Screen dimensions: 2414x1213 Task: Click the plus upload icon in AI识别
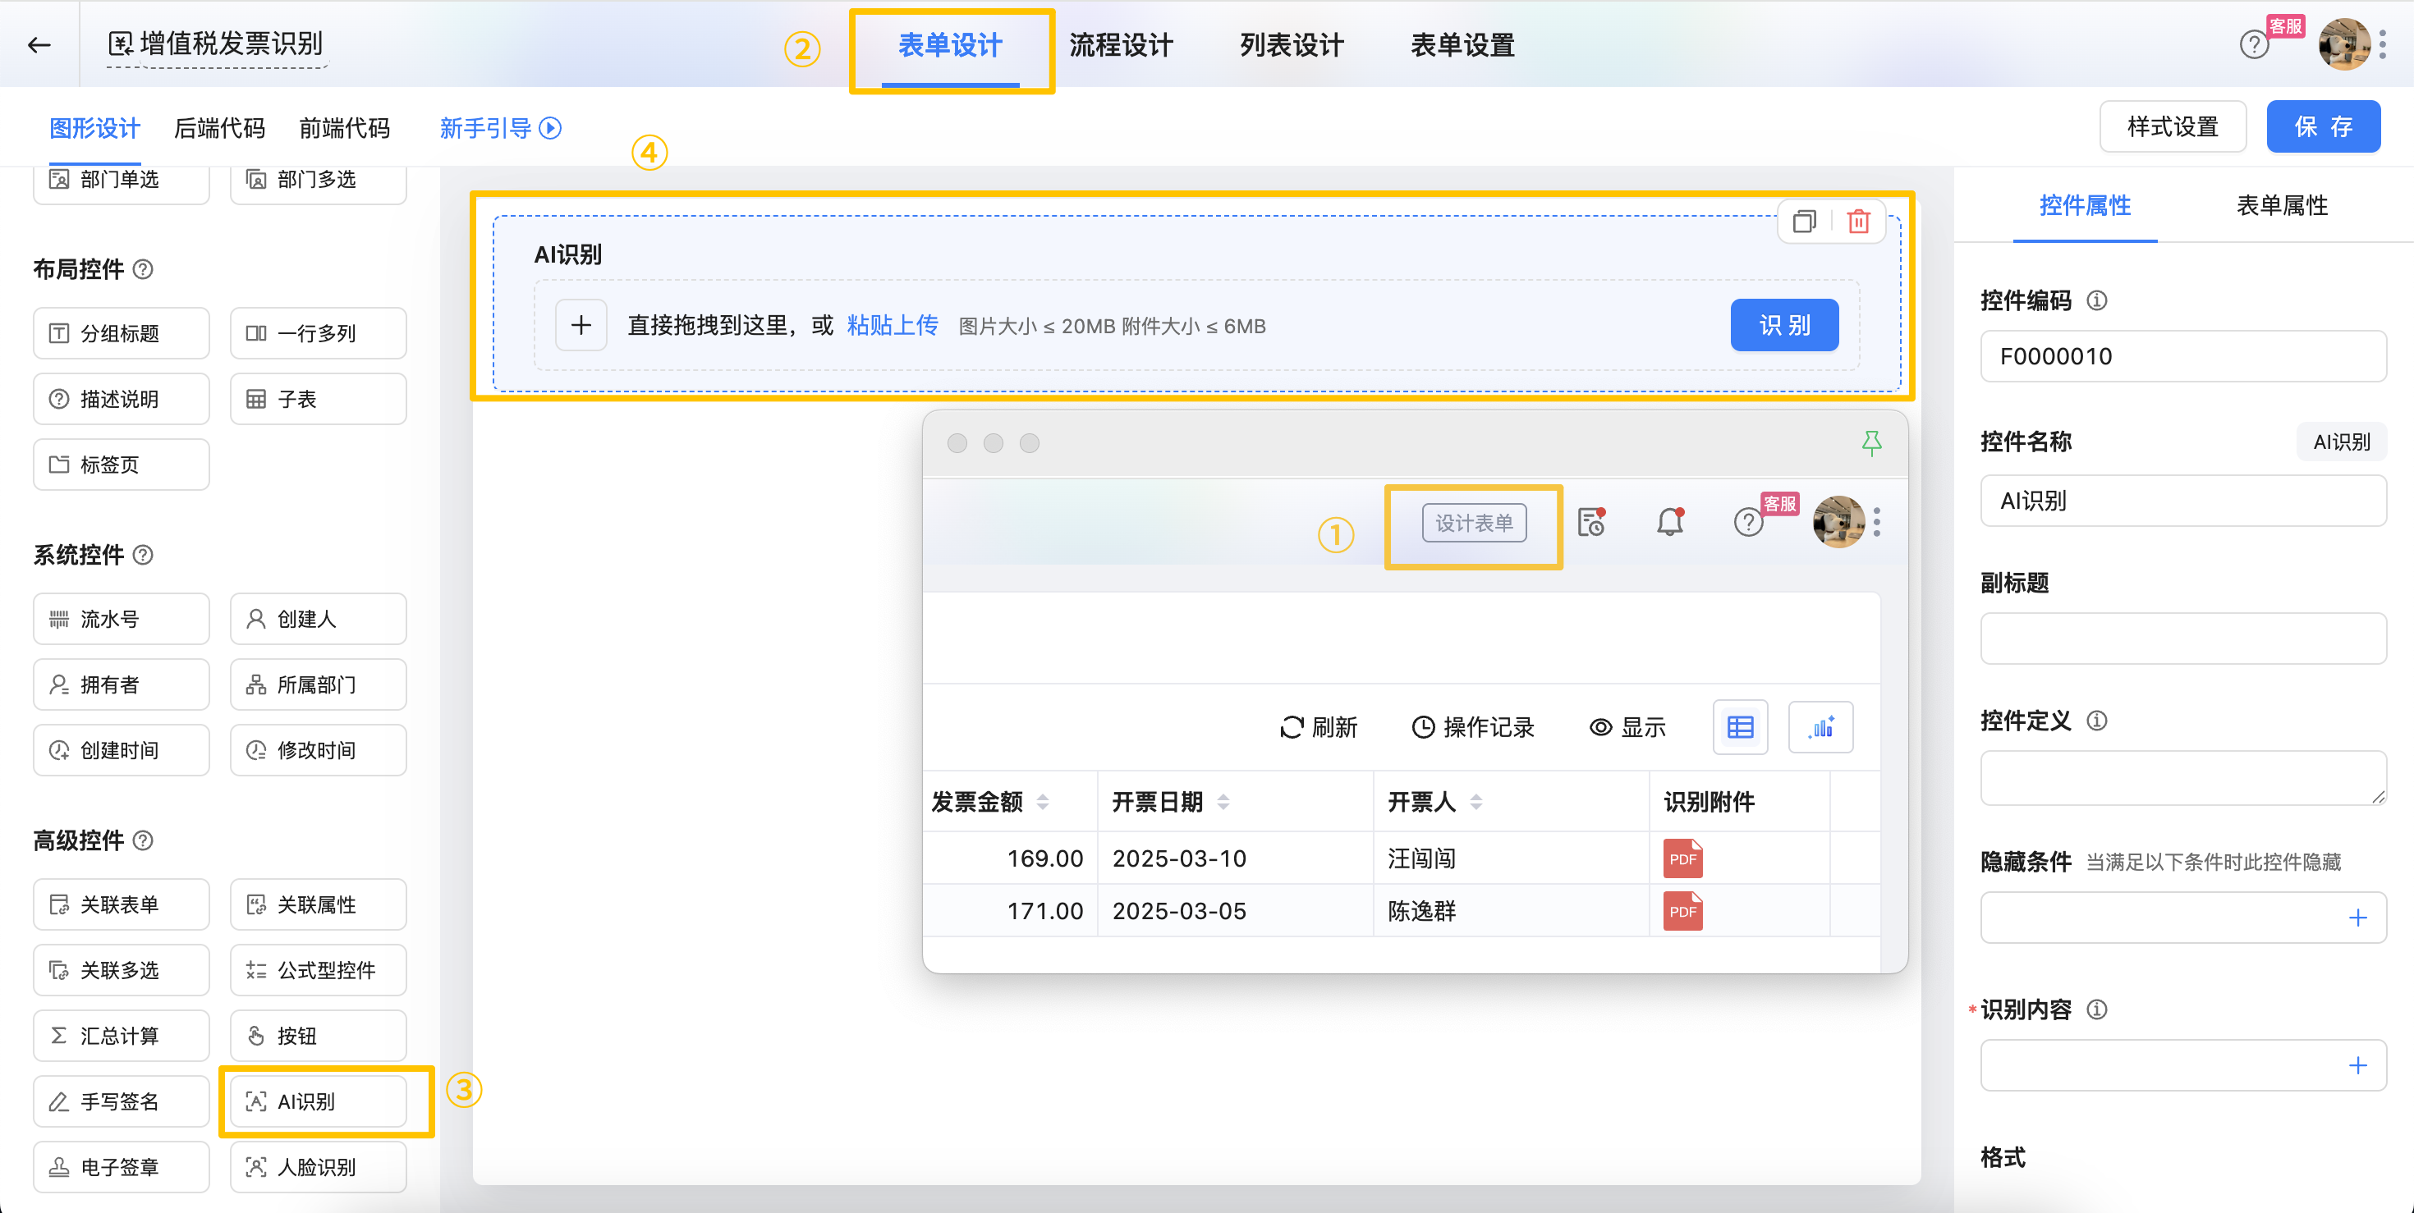click(x=581, y=325)
